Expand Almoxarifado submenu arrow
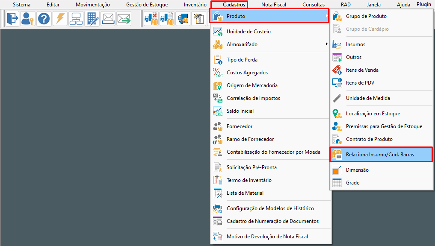Screen dimensions: 435x246 [326, 44]
